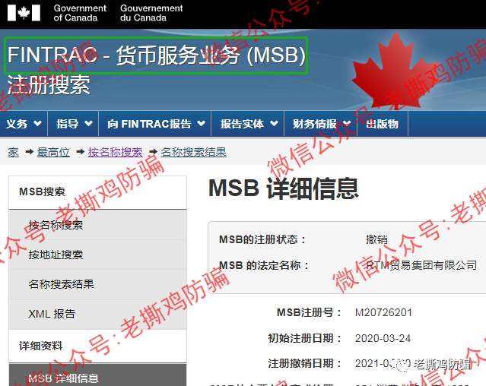Click registration number M20726201
The height and width of the screenshot is (386, 486).
coord(383,312)
